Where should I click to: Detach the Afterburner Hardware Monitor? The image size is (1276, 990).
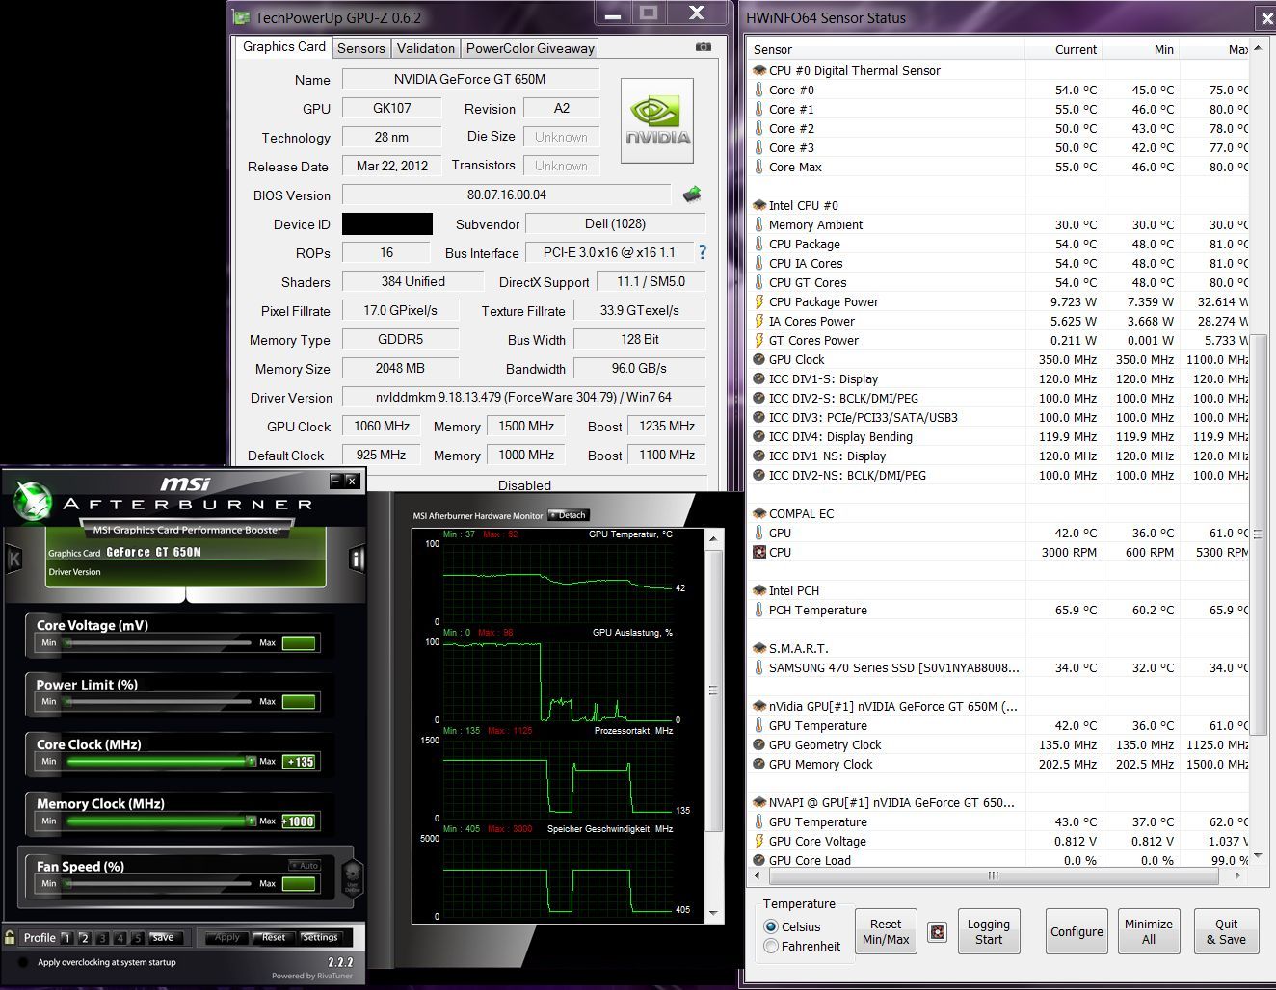569,515
